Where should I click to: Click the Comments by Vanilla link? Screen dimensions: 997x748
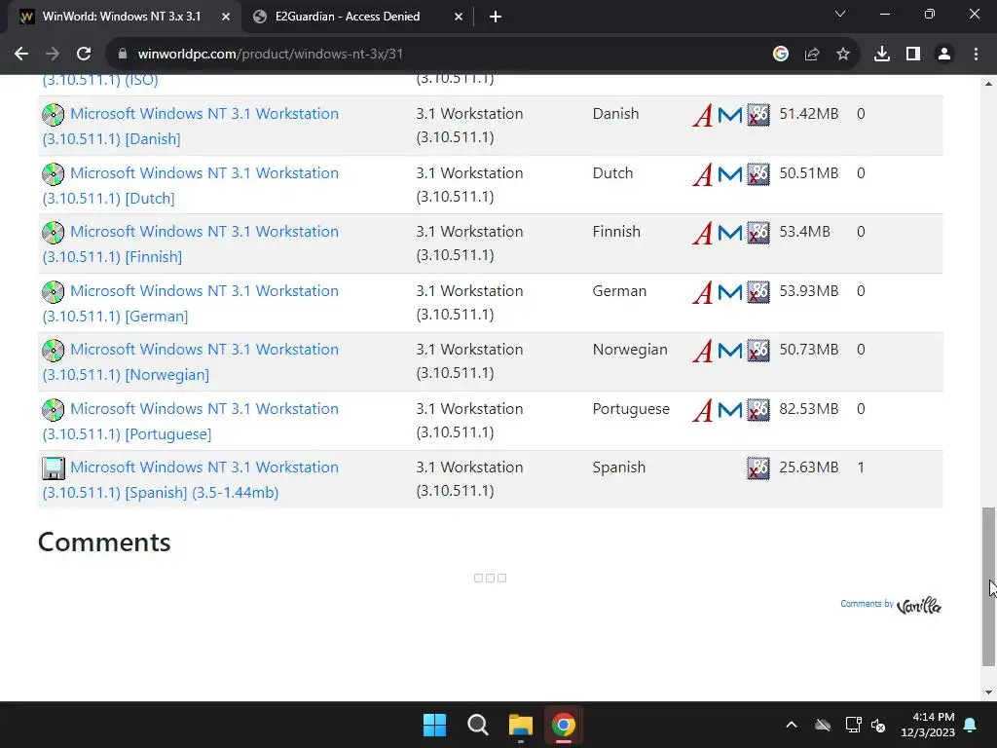click(890, 605)
